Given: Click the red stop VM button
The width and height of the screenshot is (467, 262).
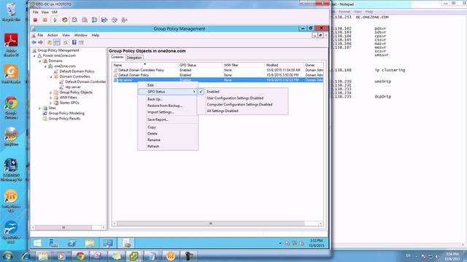Looking at the screenshot, I should 35,20.
